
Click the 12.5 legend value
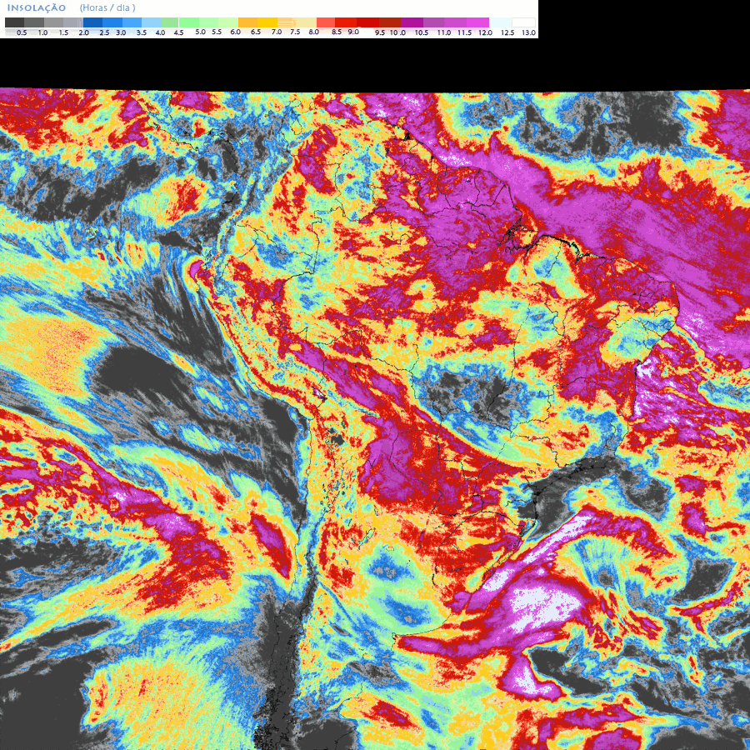(x=507, y=33)
